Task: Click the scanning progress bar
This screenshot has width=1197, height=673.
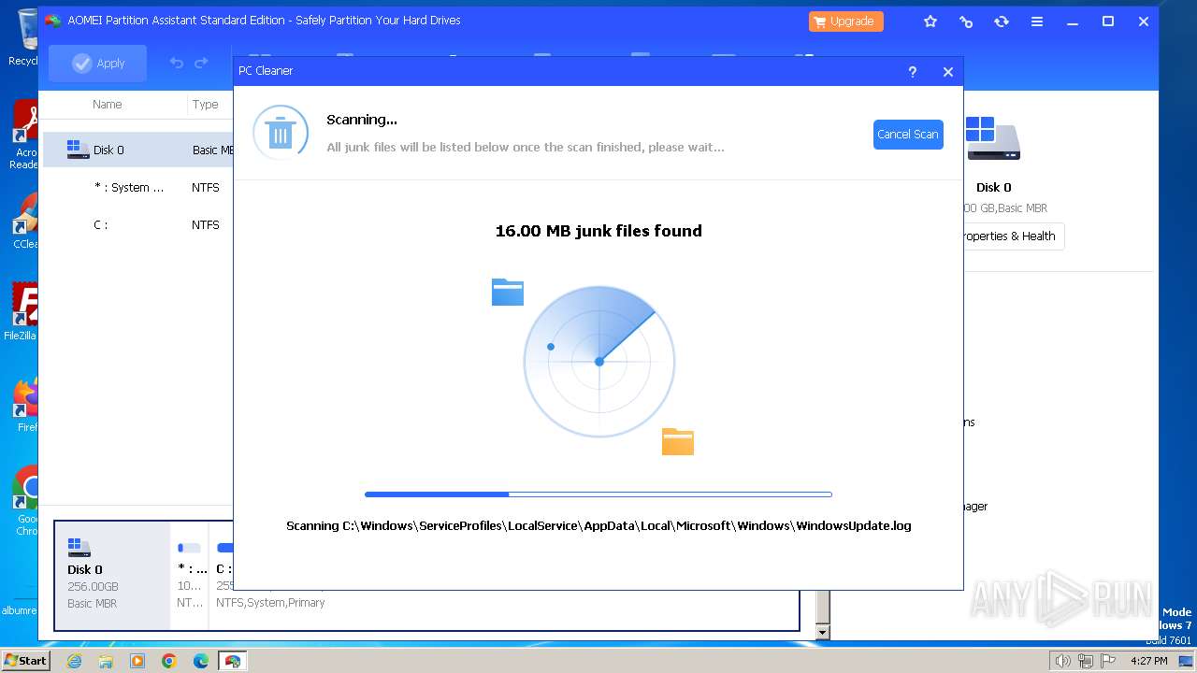Action: click(x=598, y=494)
